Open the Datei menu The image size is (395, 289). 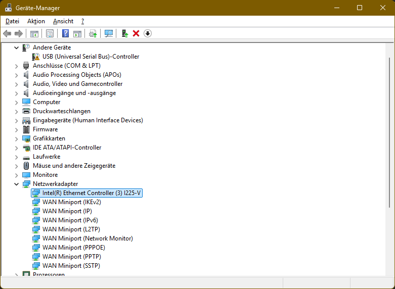click(x=12, y=21)
